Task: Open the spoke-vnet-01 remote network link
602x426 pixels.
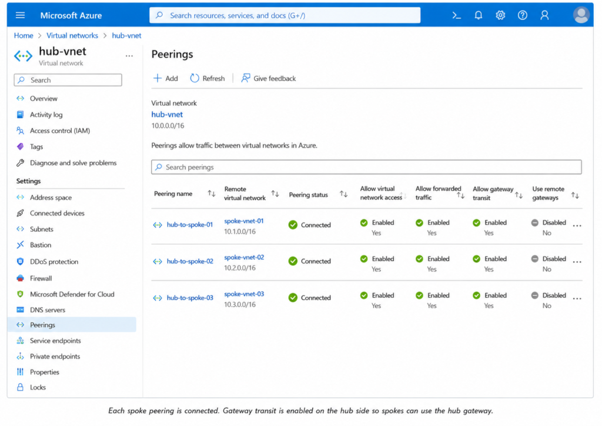Action: (x=244, y=221)
